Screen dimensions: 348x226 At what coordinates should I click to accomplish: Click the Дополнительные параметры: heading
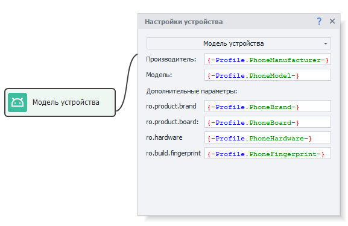click(192, 91)
